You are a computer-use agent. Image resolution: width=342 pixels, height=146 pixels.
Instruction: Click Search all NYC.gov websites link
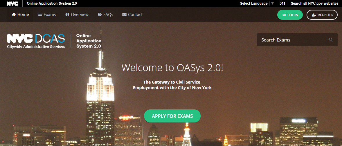pyautogui.click(x=314, y=3)
